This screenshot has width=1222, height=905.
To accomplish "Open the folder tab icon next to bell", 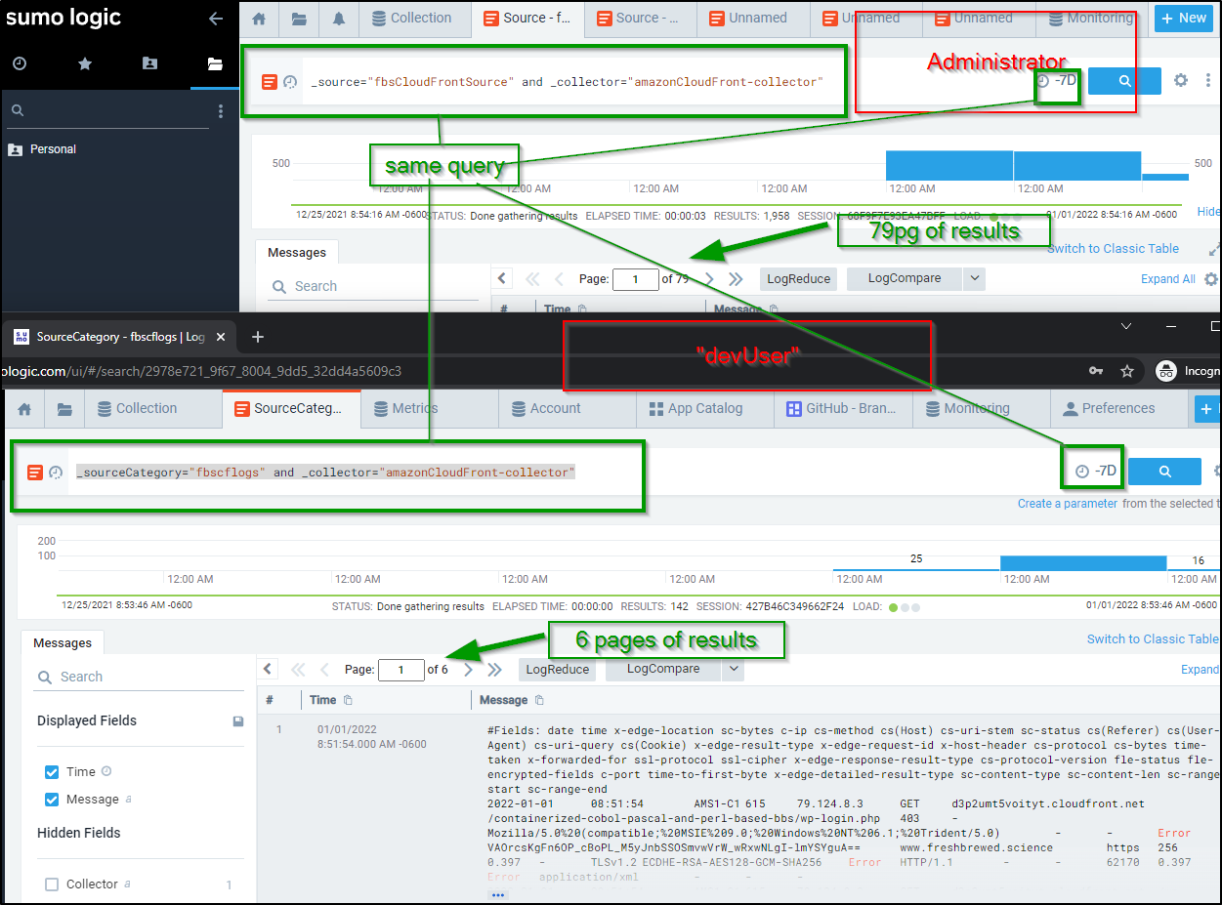I will point(299,19).
